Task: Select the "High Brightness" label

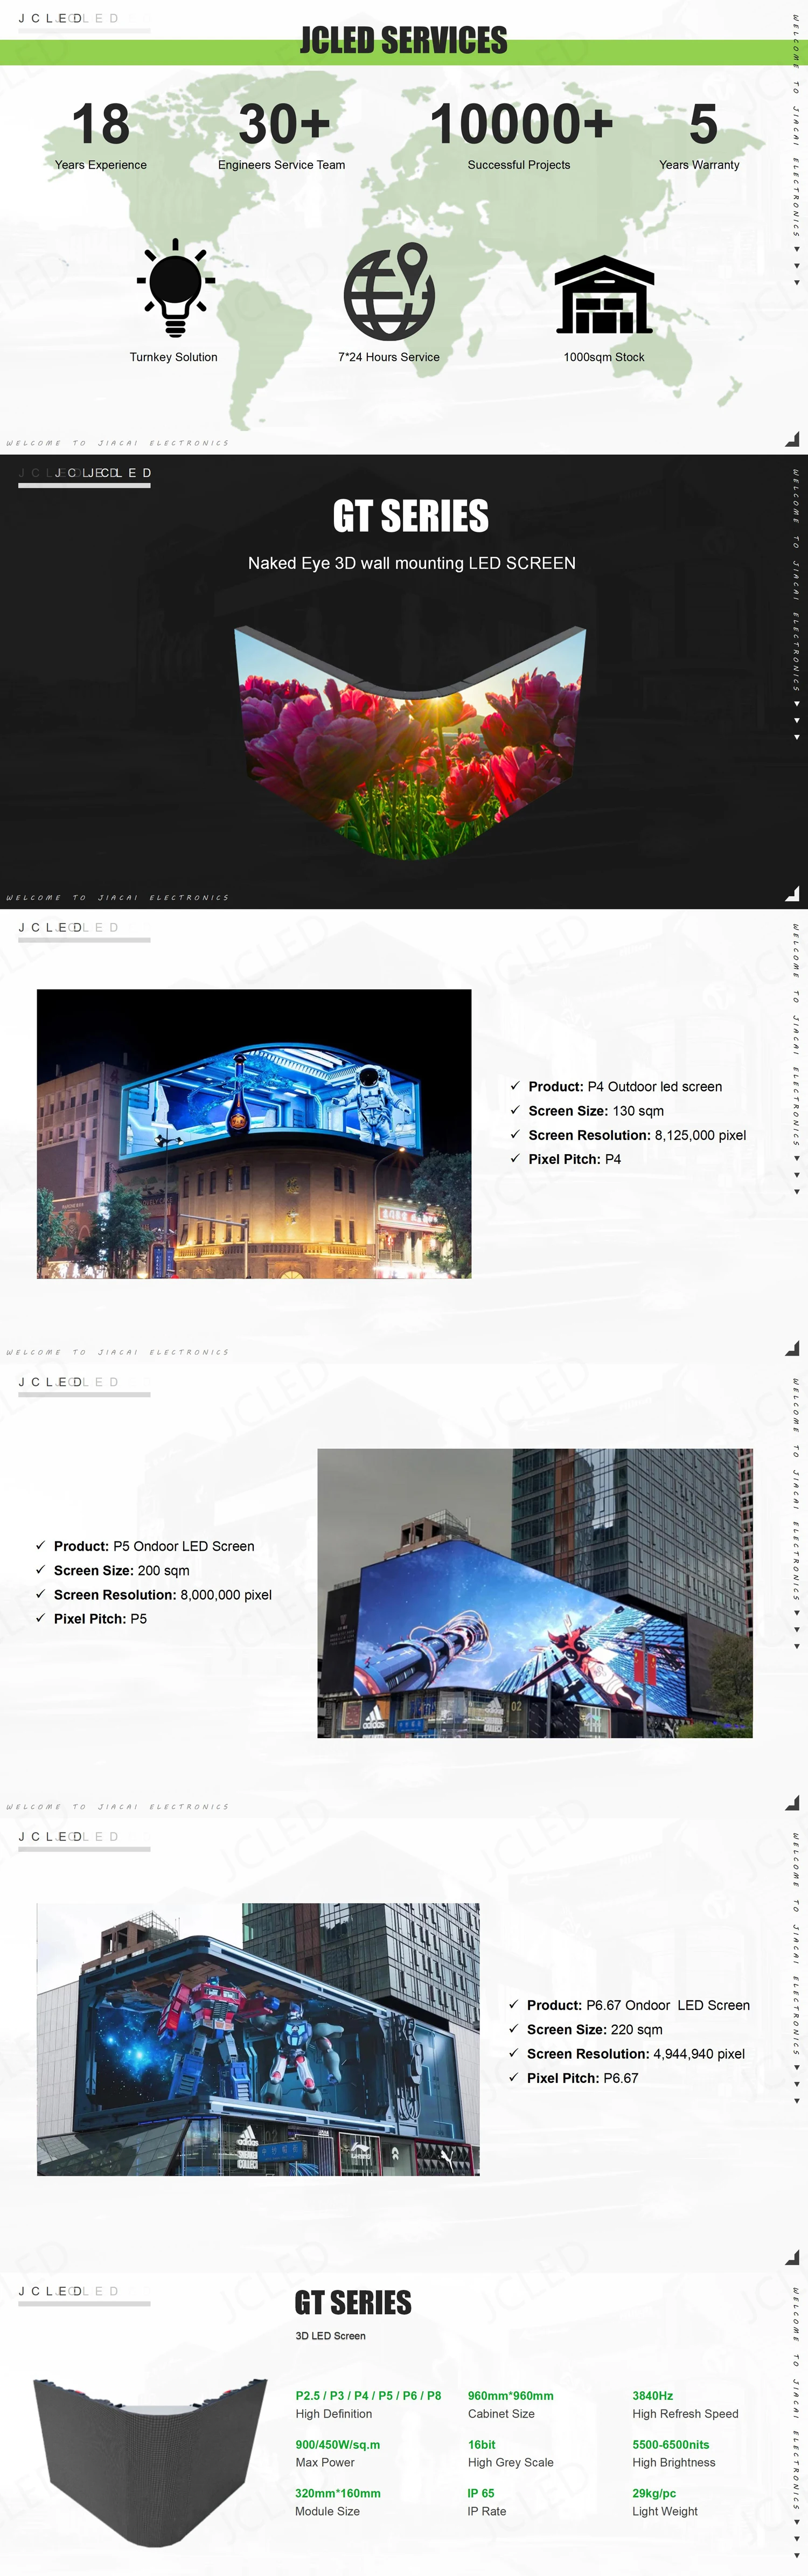Action: point(674,2463)
